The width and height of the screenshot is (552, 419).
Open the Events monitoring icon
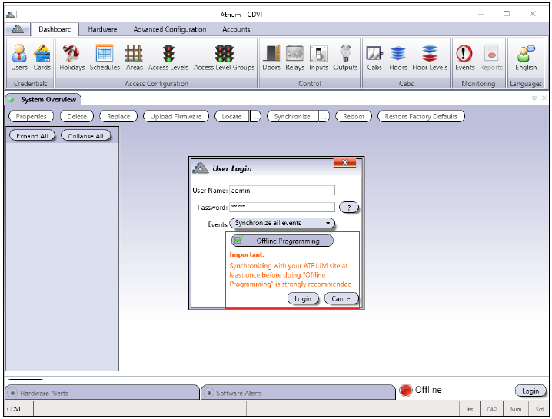pos(464,58)
